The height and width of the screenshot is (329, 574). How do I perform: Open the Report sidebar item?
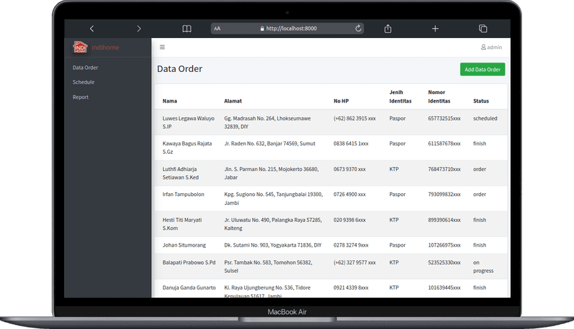click(x=80, y=97)
